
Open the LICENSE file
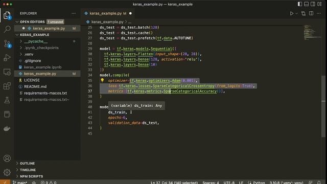pyautogui.click(x=32, y=80)
